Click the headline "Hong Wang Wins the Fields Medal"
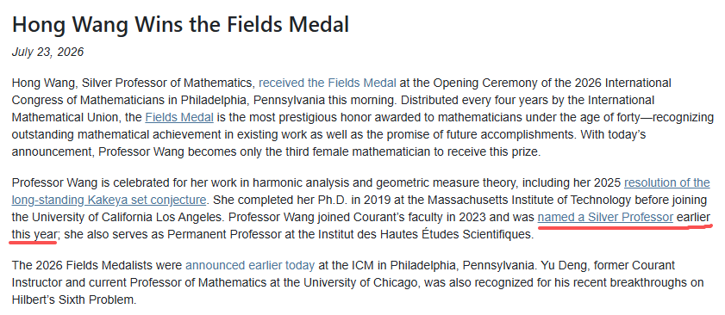The image size is (725, 315). point(180,24)
